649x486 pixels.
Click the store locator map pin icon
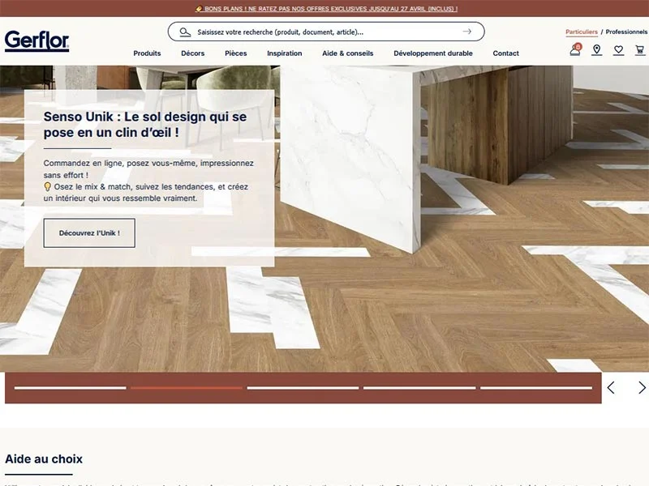(596, 49)
